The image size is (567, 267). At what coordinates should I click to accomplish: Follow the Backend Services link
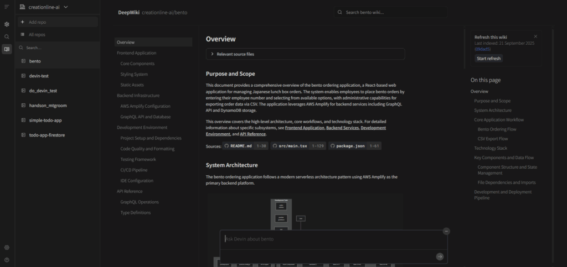click(342, 128)
